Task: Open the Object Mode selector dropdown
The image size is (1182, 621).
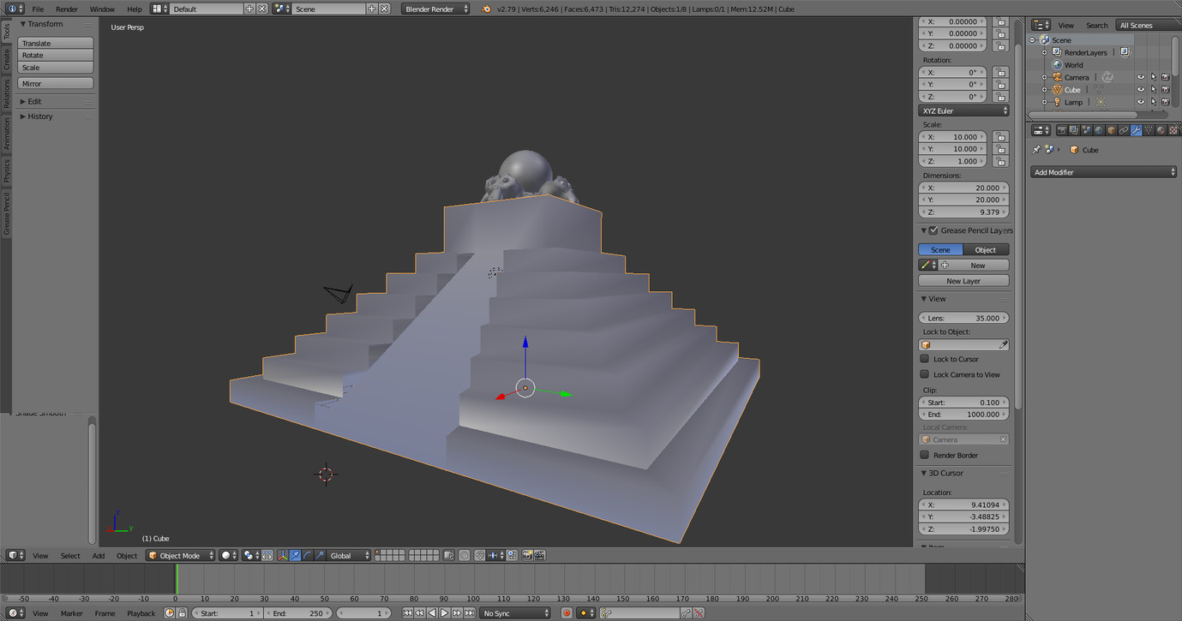Action: [x=180, y=555]
